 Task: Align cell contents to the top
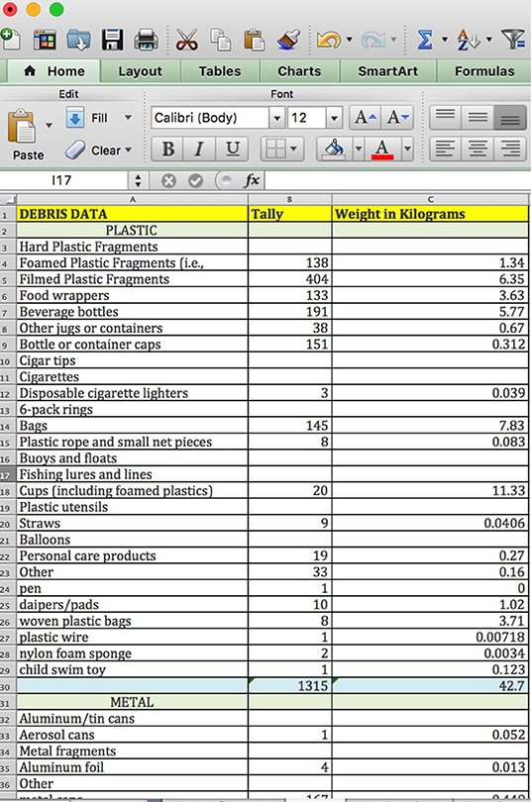click(445, 118)
